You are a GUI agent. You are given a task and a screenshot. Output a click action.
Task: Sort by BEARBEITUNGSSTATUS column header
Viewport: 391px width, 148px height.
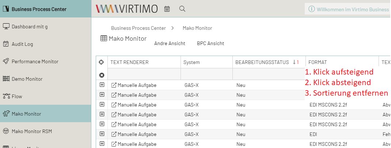coord(262,62)
